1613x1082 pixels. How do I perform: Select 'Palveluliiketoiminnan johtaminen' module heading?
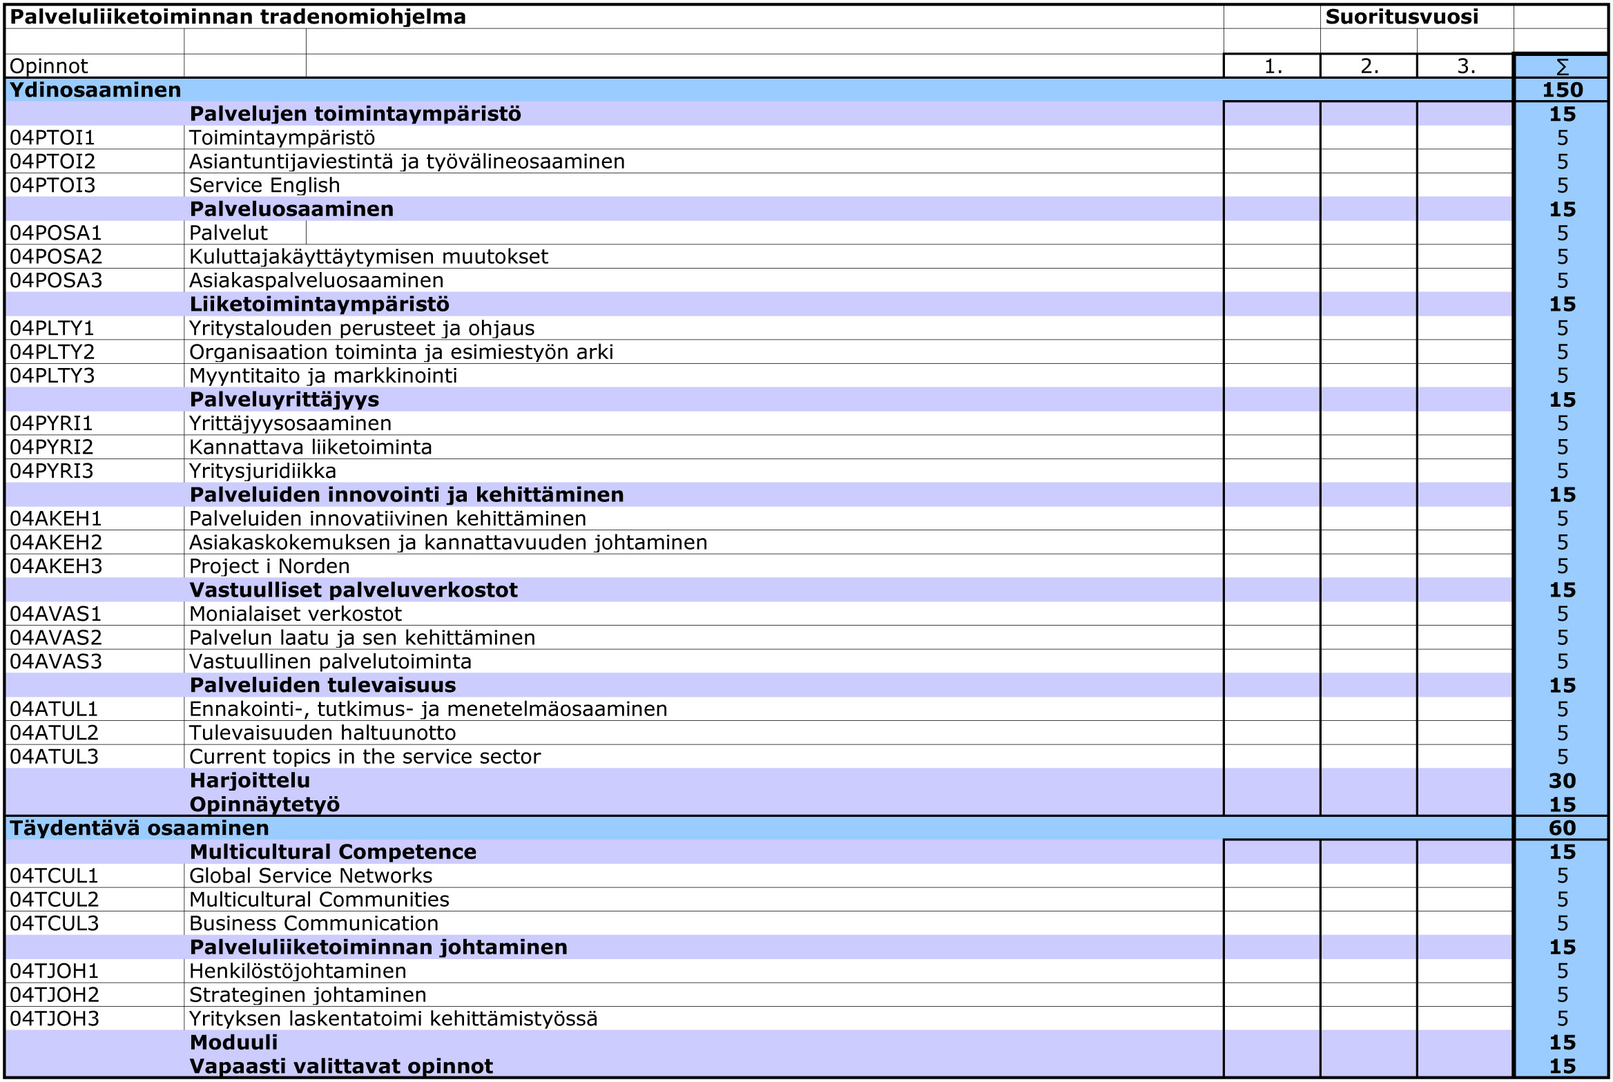coord(378,947)
